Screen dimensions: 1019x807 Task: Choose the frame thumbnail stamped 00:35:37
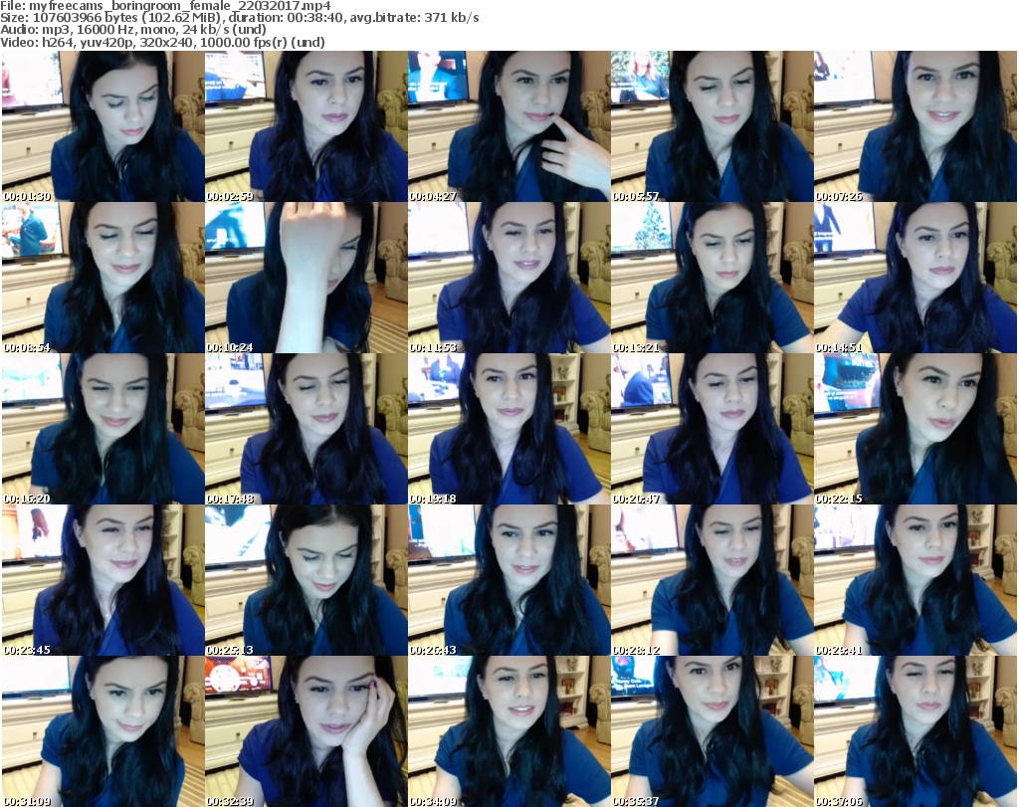coord(713,731)
